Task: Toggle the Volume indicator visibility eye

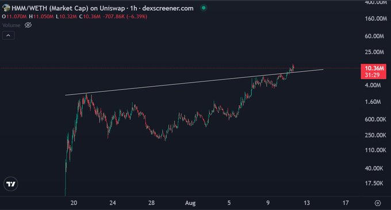Action: pyautogui.click(x=28, y=25)
